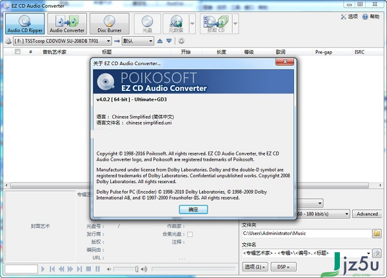Browse for output folder with folder icon

pos(377,233)
